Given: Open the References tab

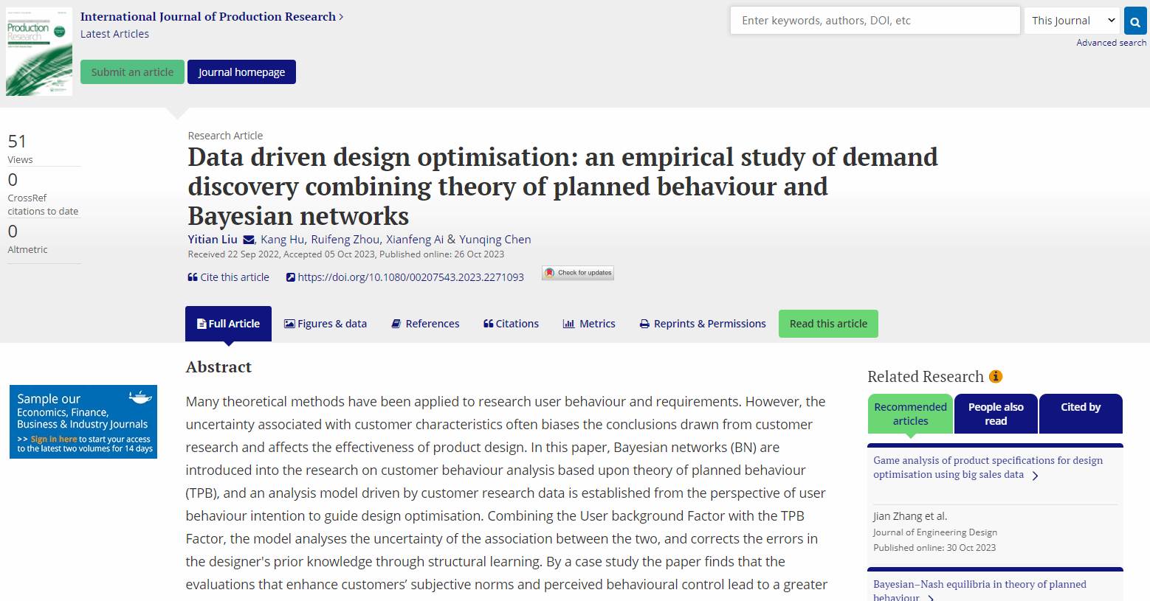Looking at the screenshot, I should pos(425,324).
